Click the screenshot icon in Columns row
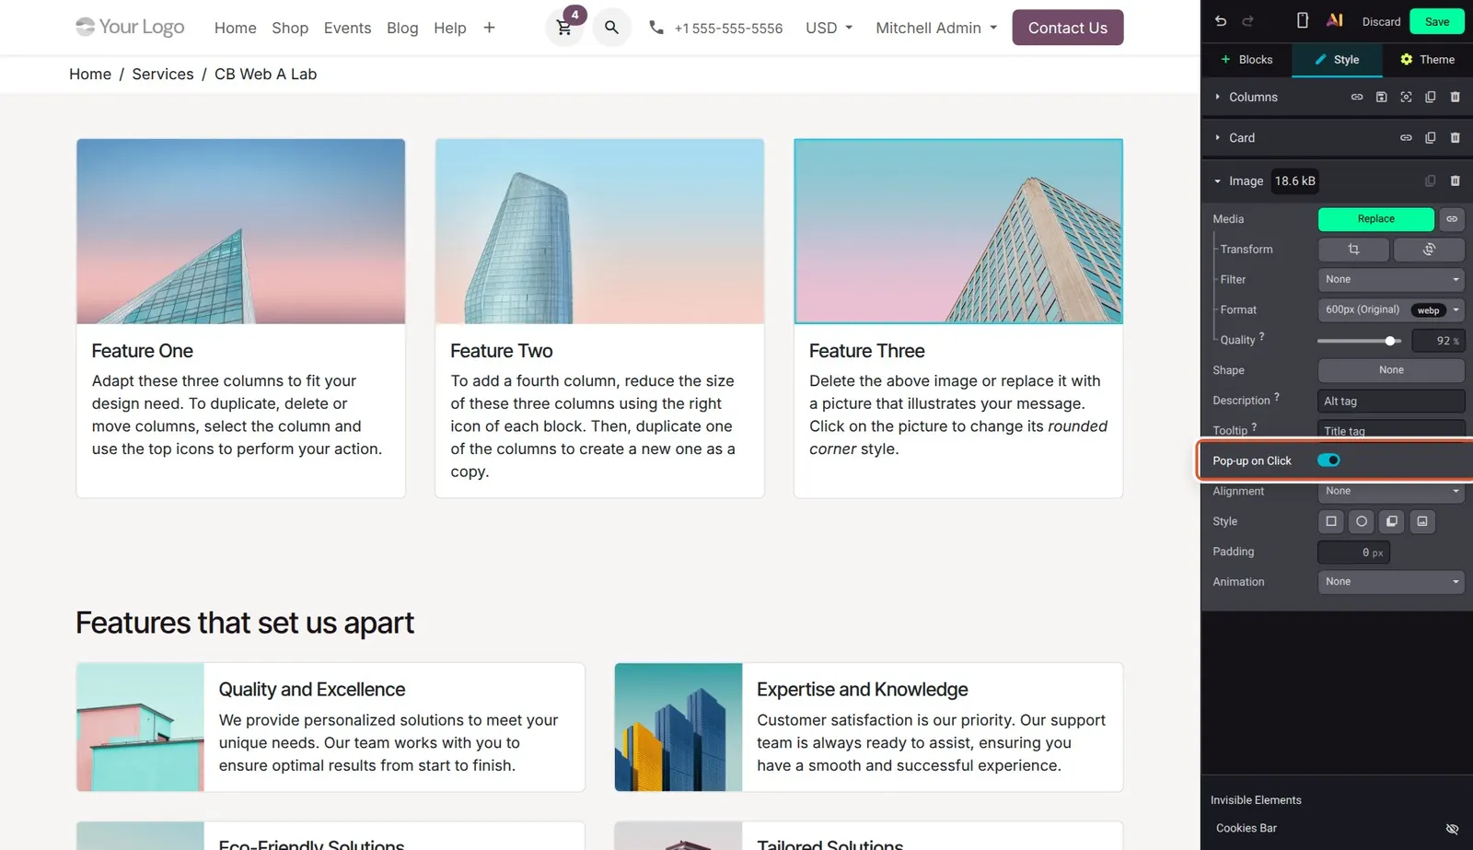 pyautogui.click(x=1406, y=97)
